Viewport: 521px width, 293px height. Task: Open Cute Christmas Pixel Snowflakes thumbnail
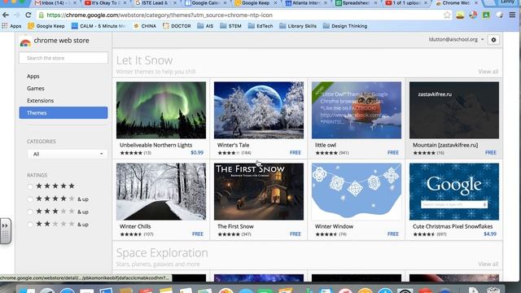(454, 192)
